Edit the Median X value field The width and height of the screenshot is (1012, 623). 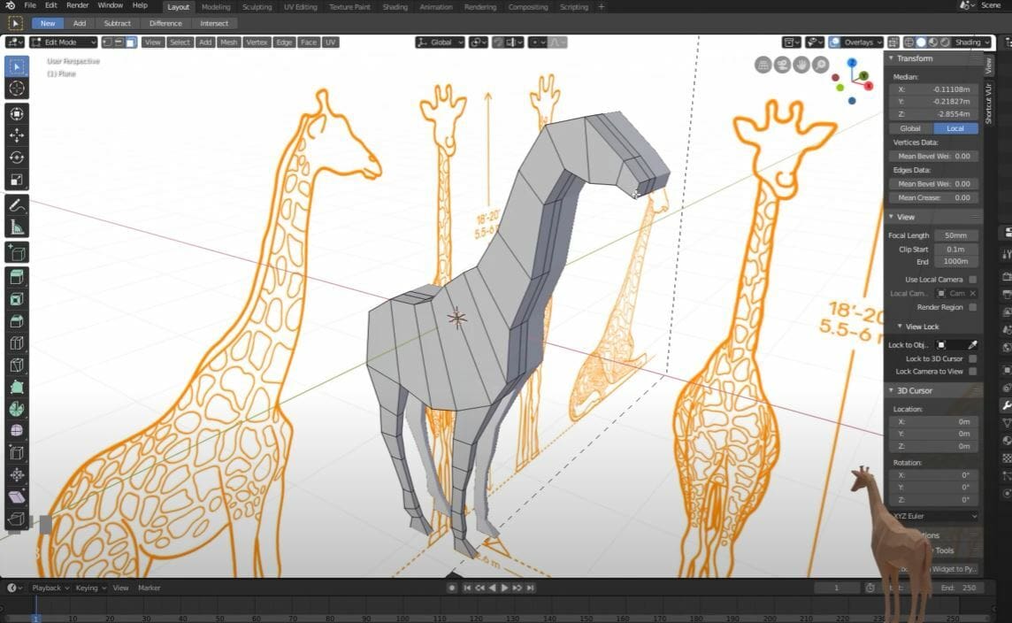point(933,89)
